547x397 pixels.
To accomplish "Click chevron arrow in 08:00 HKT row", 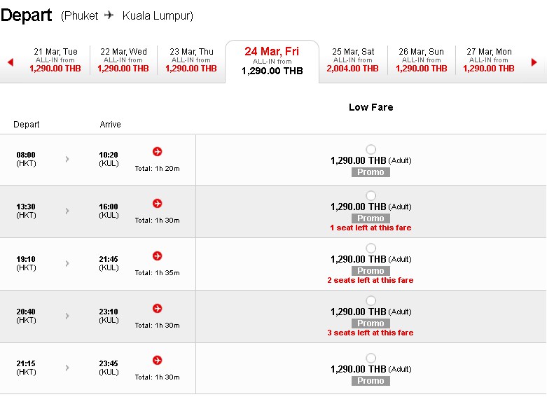I will (x=67, y=159).
